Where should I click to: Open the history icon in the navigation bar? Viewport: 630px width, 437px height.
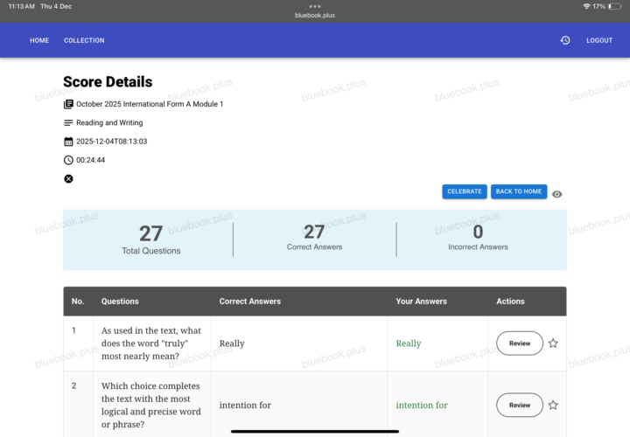(x=565, y=40)
